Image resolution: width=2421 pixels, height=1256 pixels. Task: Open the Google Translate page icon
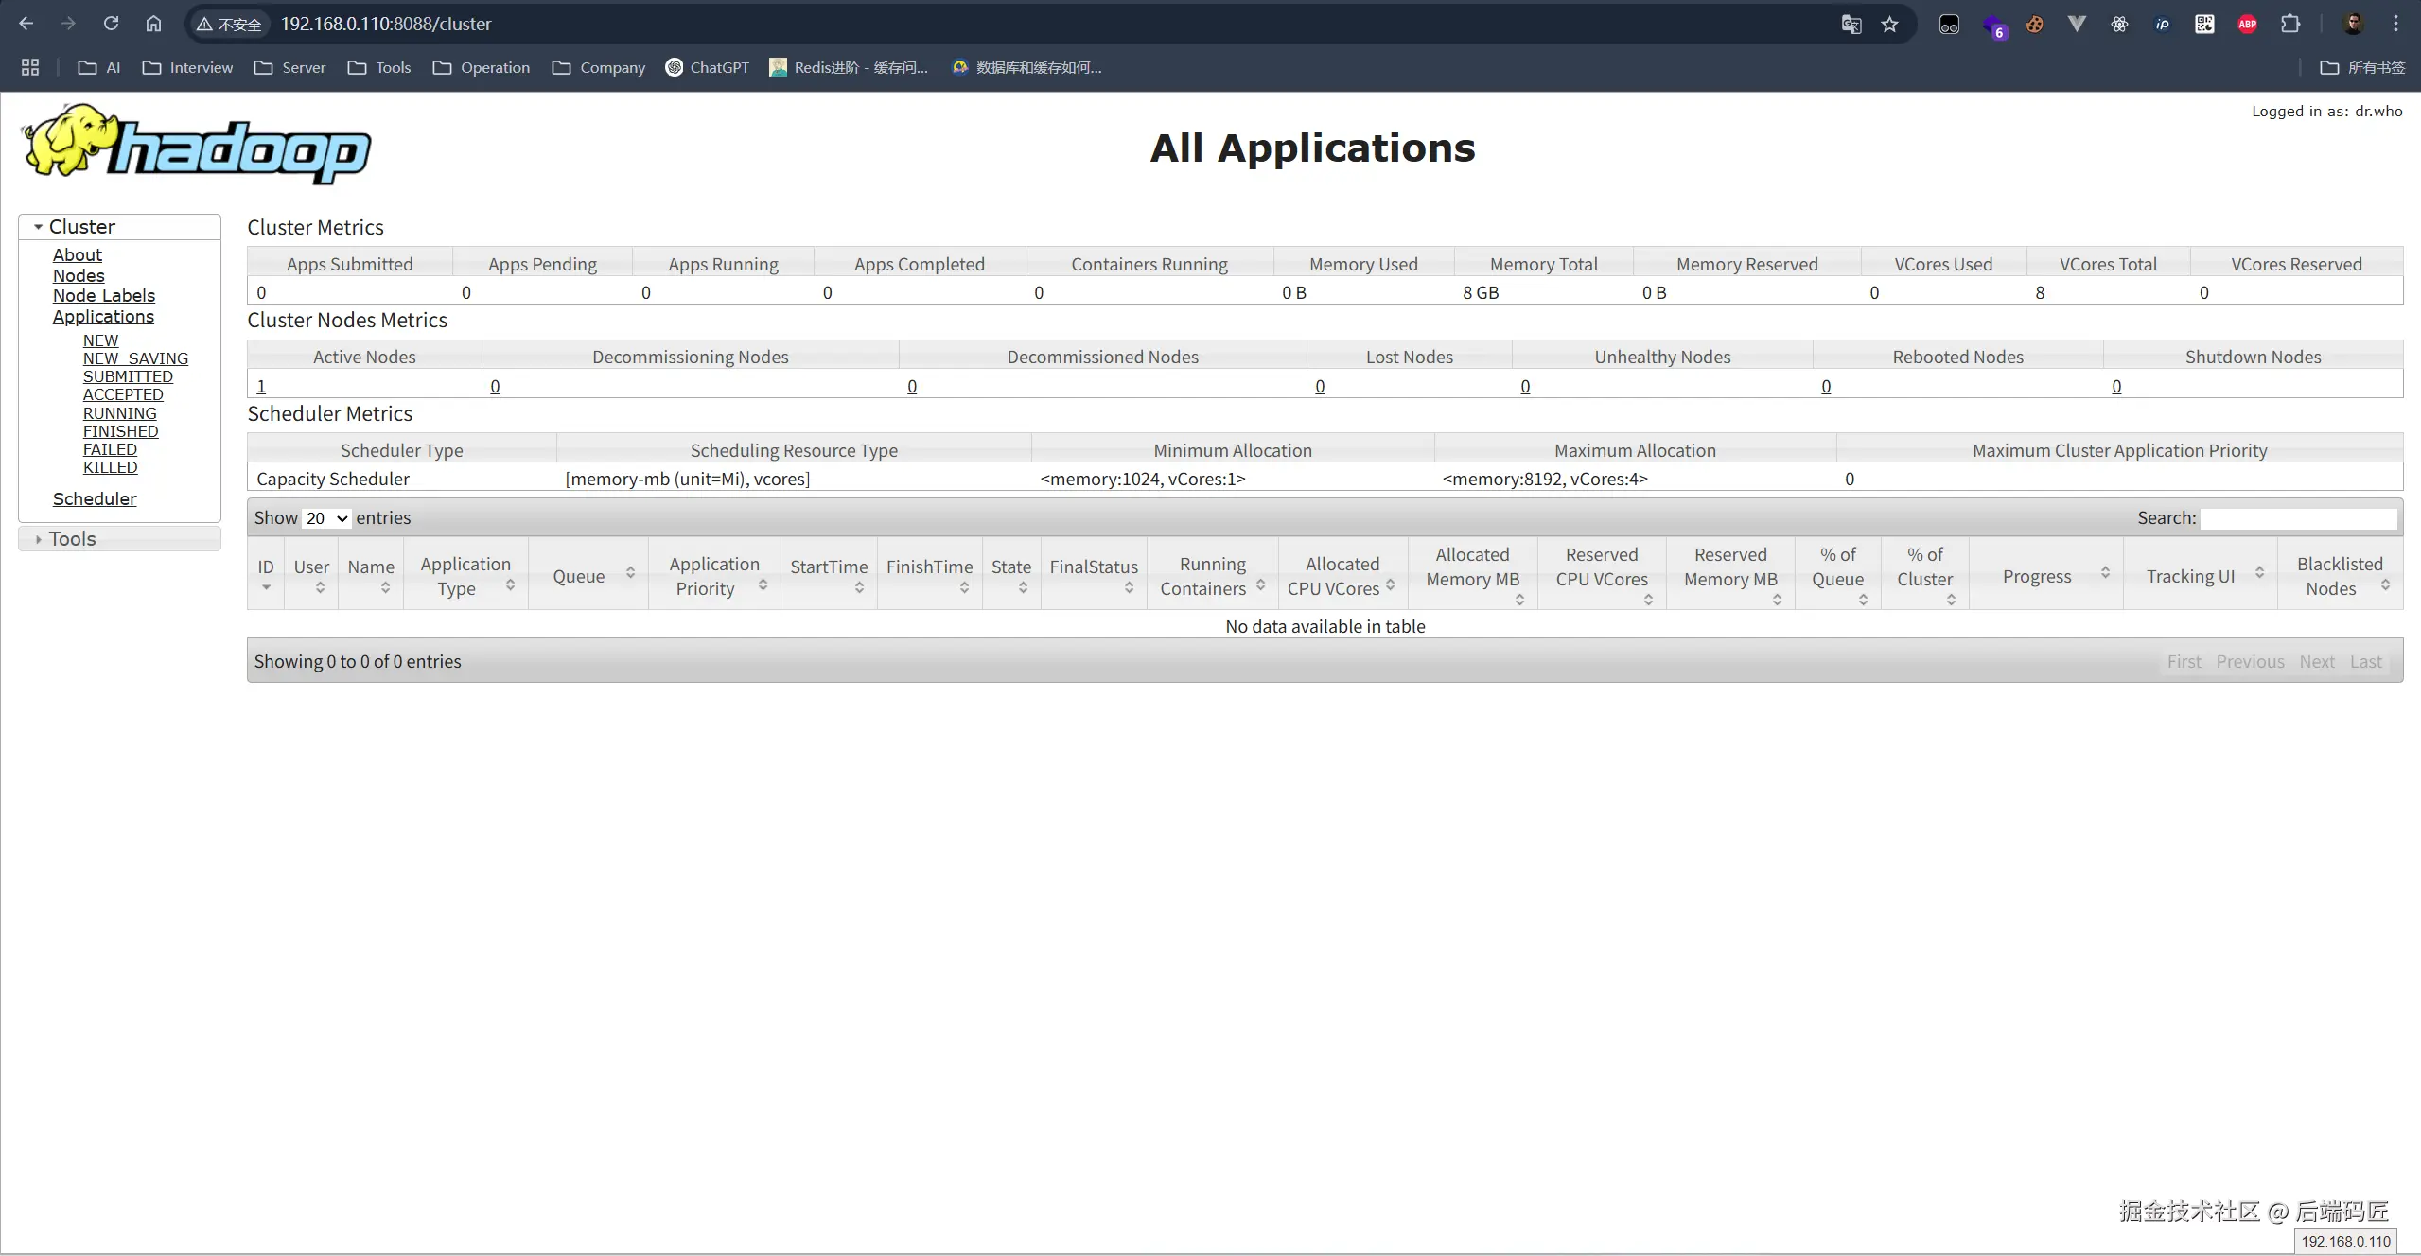1851,25
